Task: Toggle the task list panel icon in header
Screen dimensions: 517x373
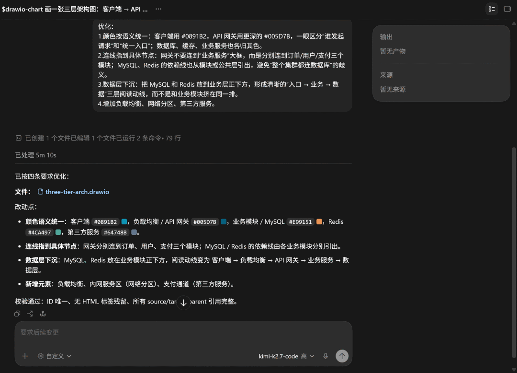Action: [492, 9]
